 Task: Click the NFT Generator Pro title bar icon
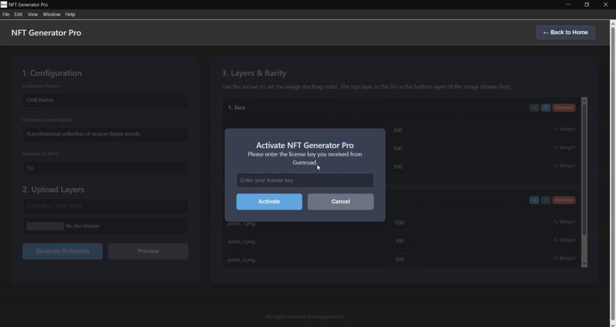(4, 4)
